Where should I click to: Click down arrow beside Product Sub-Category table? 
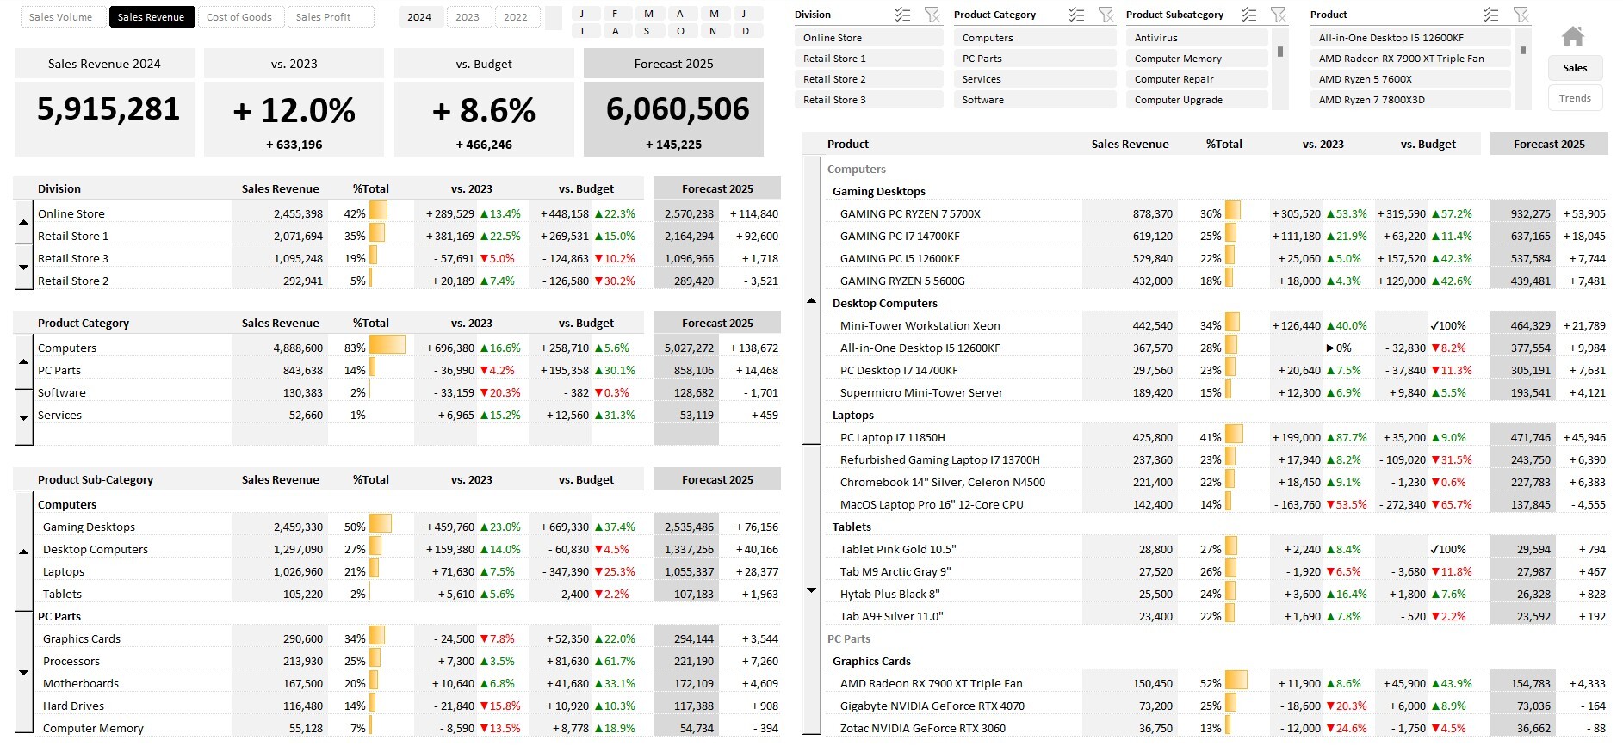23,673
